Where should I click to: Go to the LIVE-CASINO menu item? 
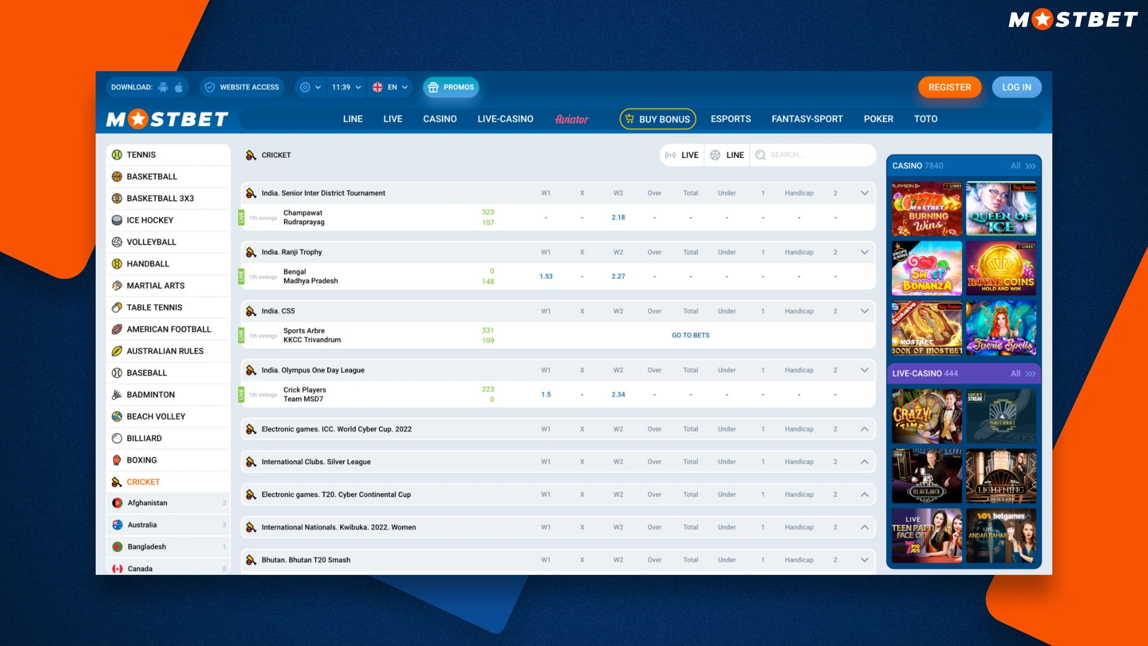505,119
